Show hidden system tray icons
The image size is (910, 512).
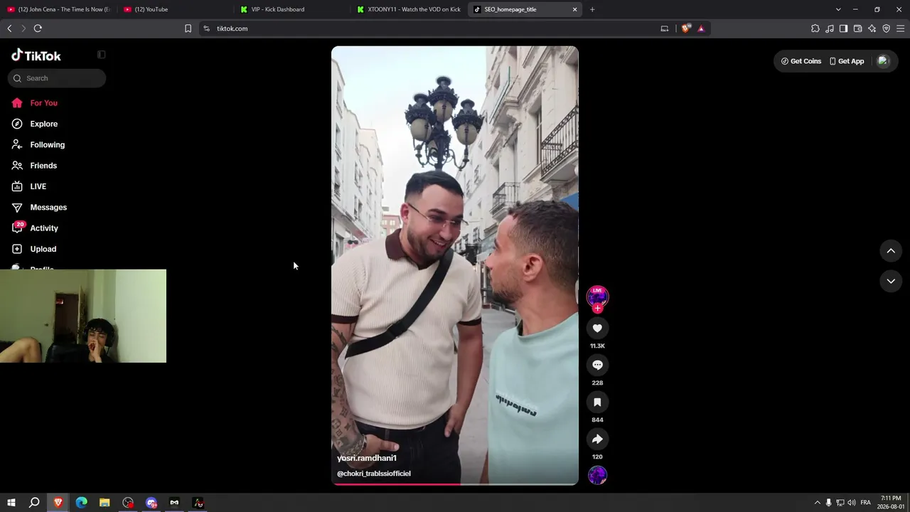coord(817,503)
